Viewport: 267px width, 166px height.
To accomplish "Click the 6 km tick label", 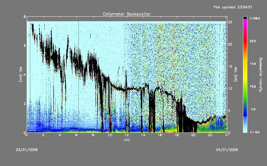I will click(x=25, y=45).
